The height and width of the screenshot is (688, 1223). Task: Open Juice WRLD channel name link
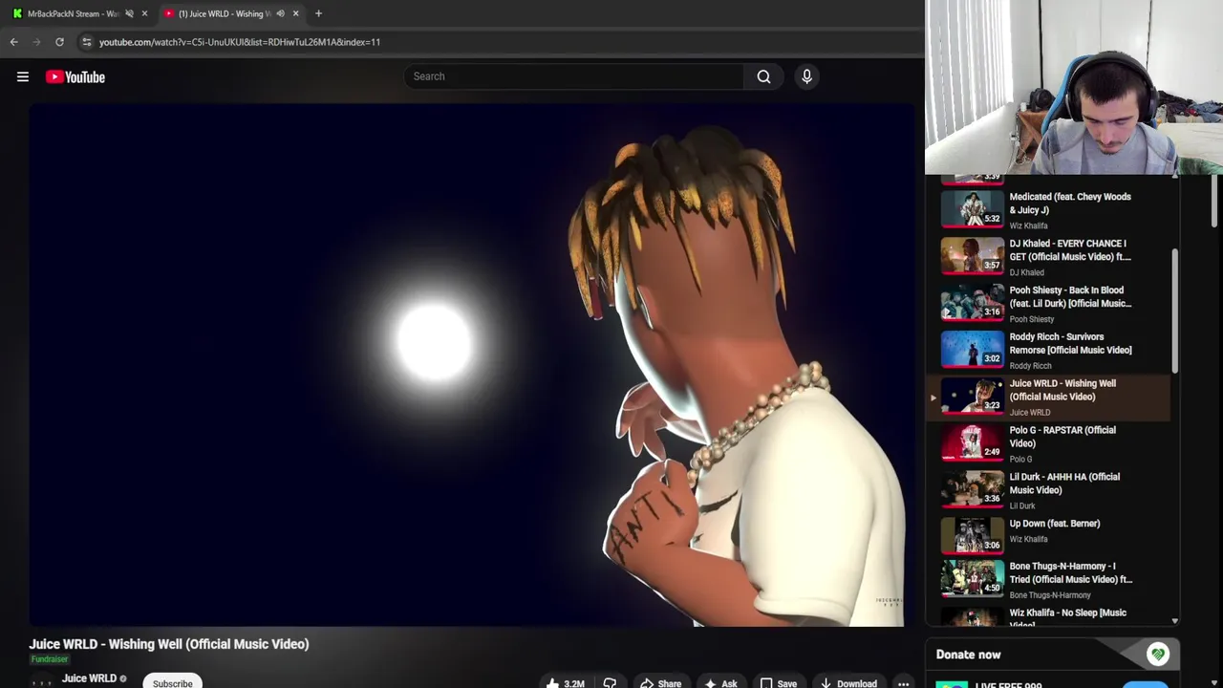[89, 678]
